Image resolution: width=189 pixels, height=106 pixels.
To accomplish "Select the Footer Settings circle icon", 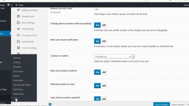I will point(18,48).
